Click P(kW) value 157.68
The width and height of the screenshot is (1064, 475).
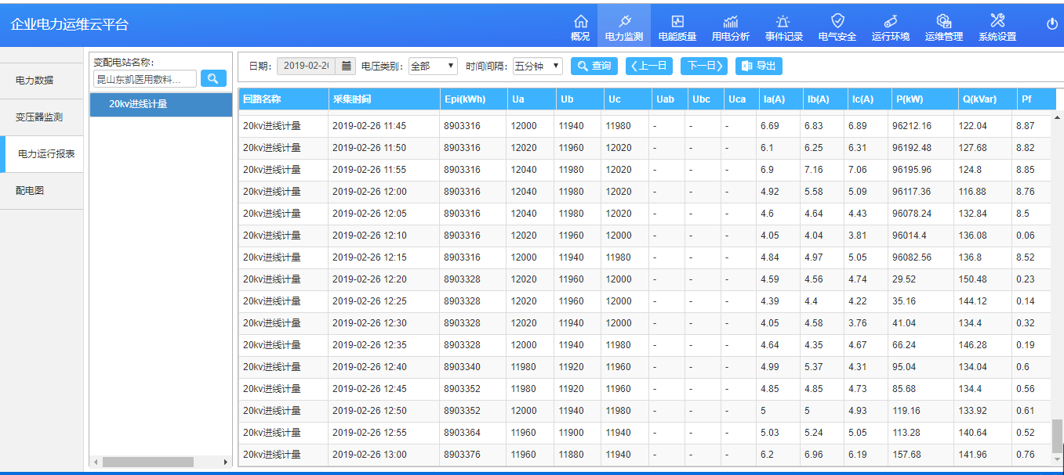coord(907,455)
